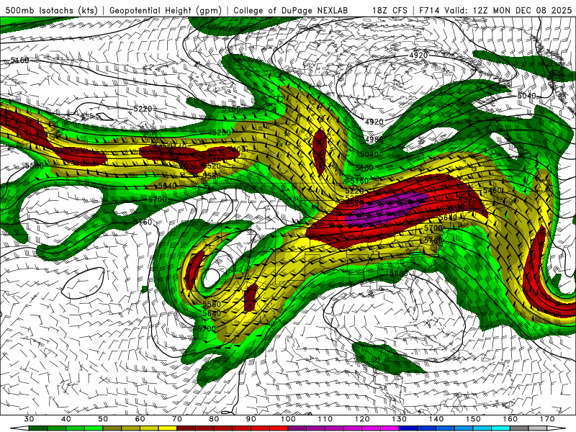Click the 130 value on color scale
576x432 pixels.
tap(399, 419)
